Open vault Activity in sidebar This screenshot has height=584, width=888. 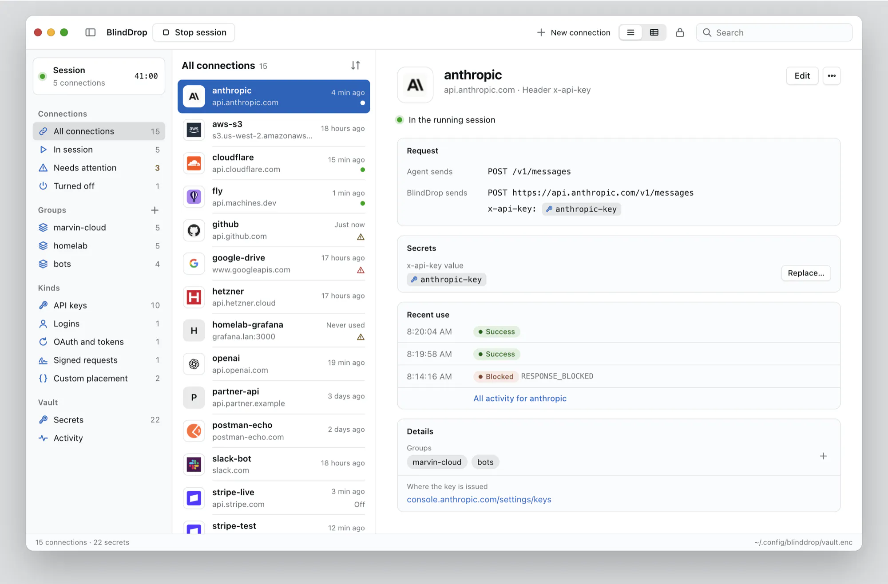(x=99, y=438)
